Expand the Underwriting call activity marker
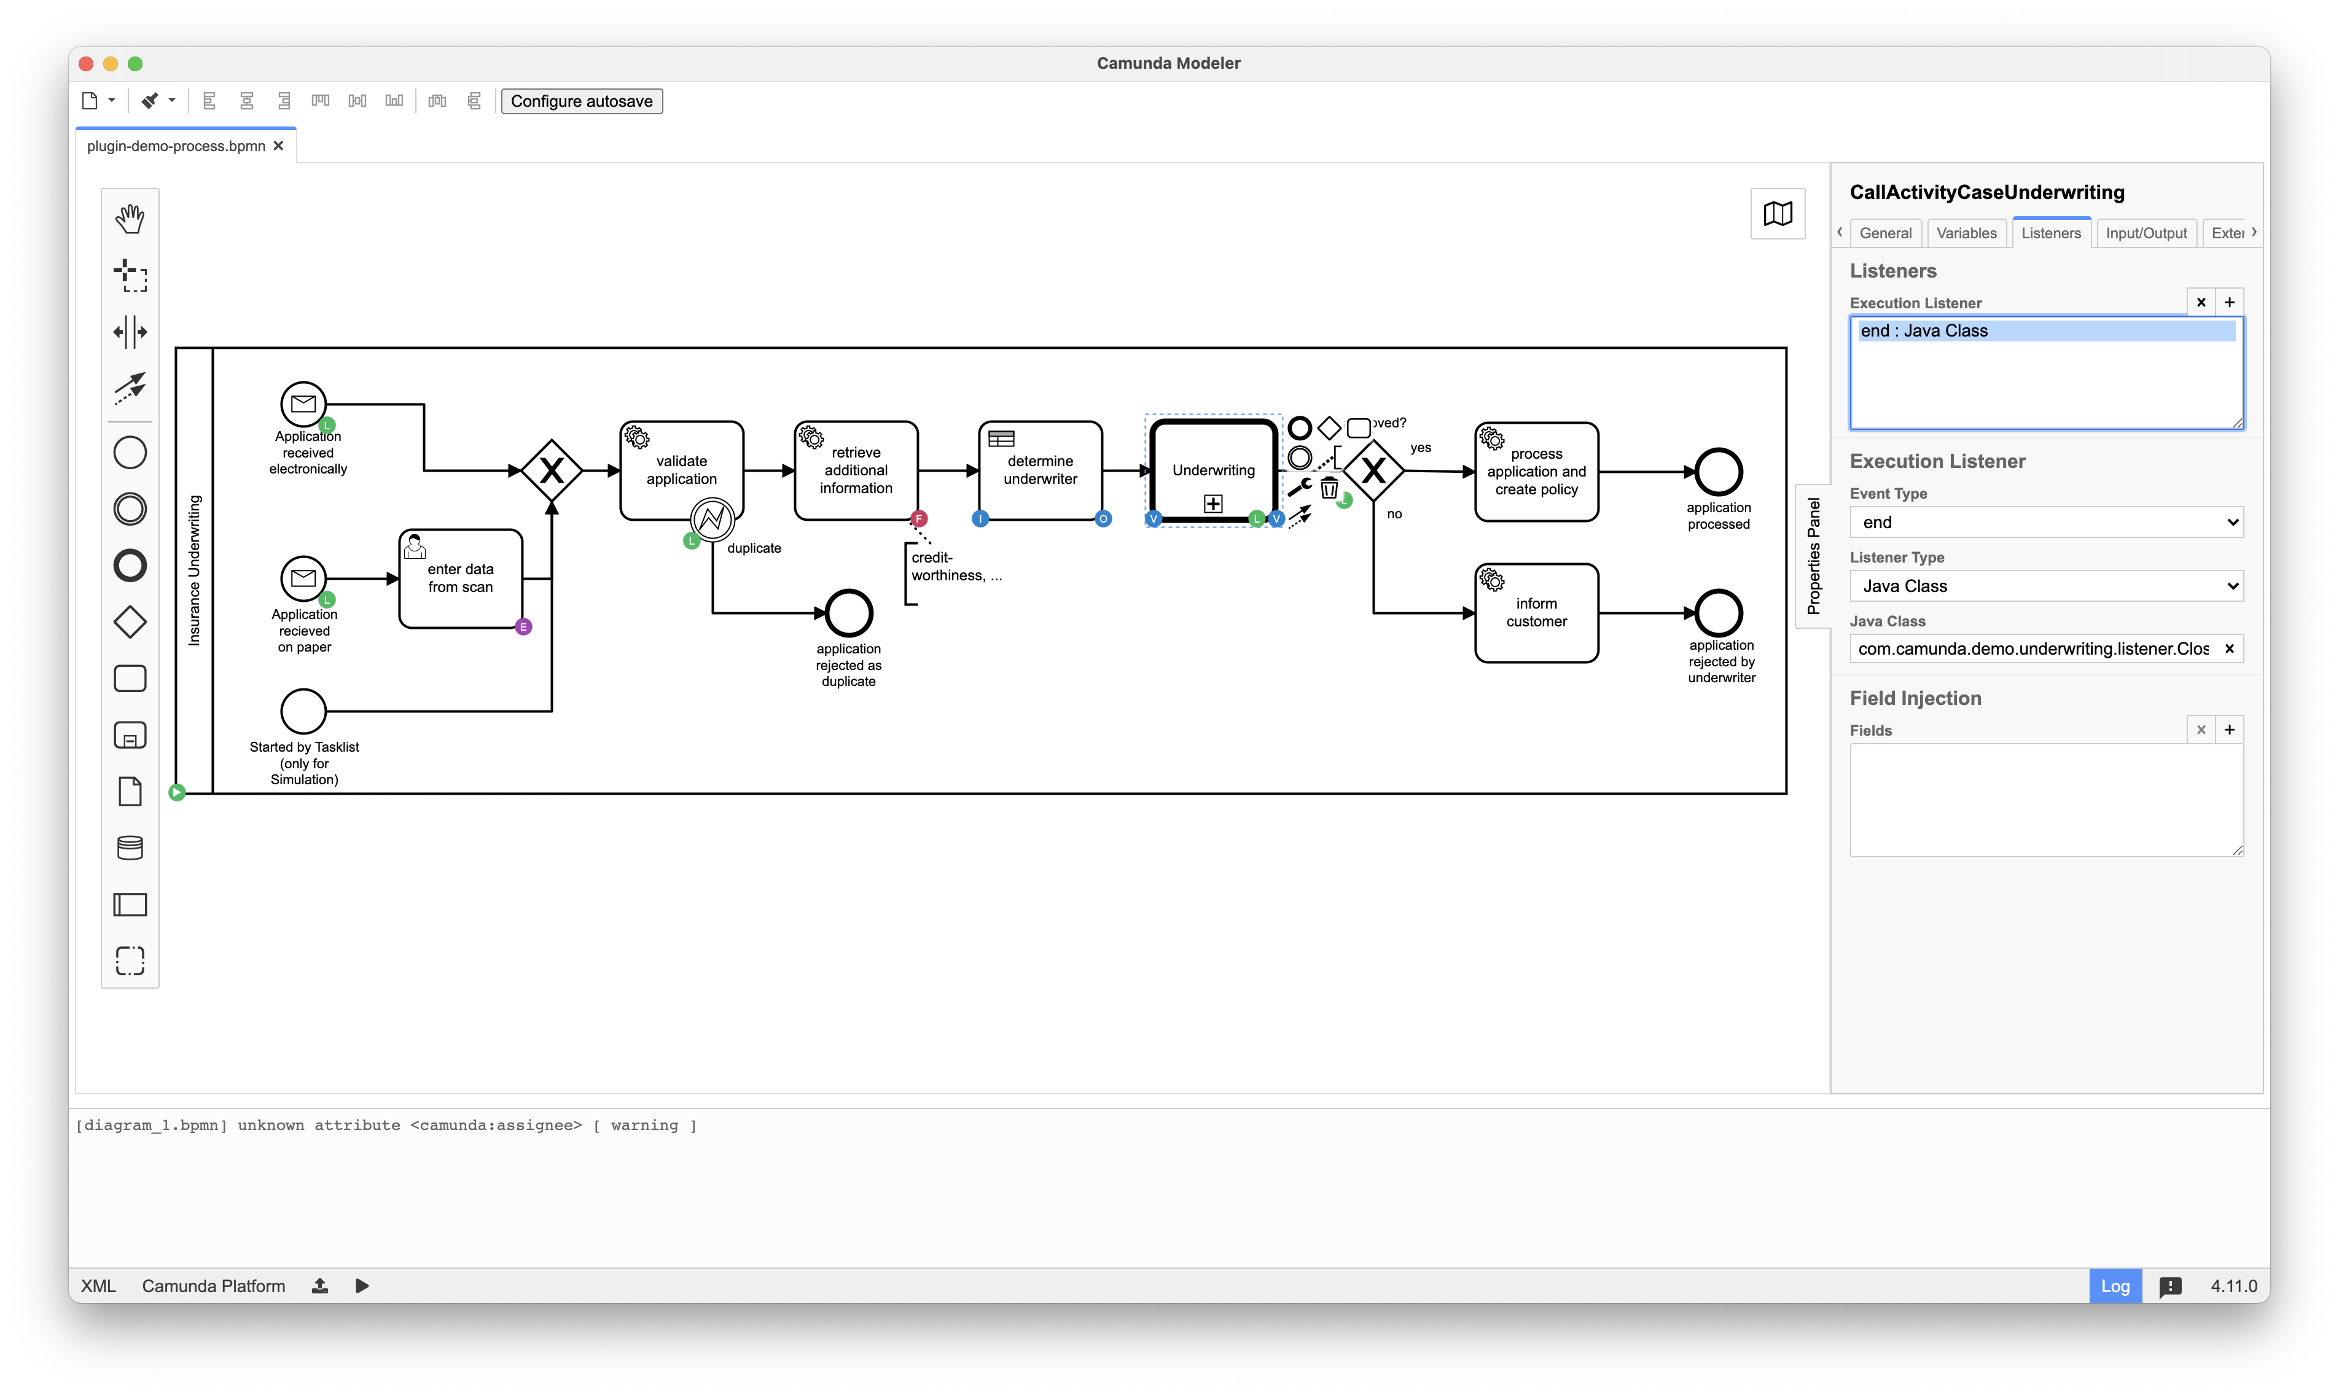This screenshot has width=2339, height=1394. click(x=1212, y=504)
